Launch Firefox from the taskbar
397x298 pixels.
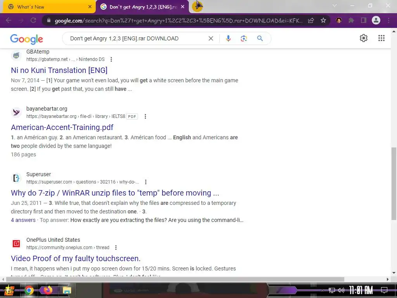[48, 290]
